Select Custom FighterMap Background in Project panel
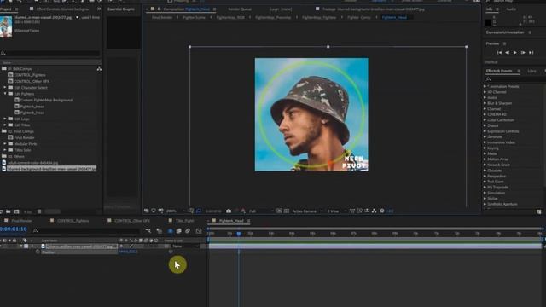Viewport: 546px width, 307px height. coord(46,100)
